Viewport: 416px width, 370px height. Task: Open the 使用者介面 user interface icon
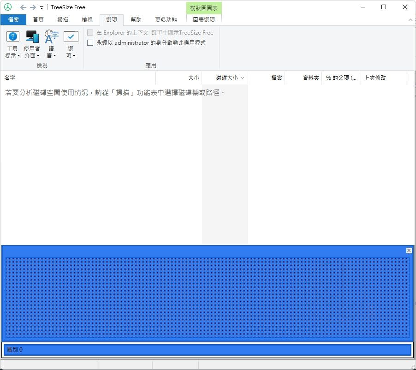(32, 44)
